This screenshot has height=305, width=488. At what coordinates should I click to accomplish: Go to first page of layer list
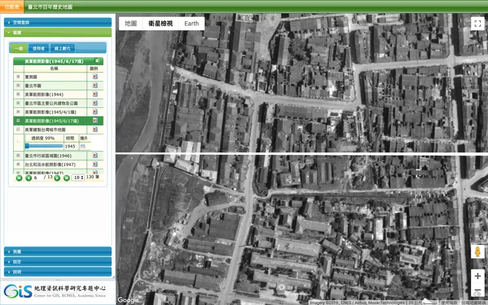click(x=19, y=178)
